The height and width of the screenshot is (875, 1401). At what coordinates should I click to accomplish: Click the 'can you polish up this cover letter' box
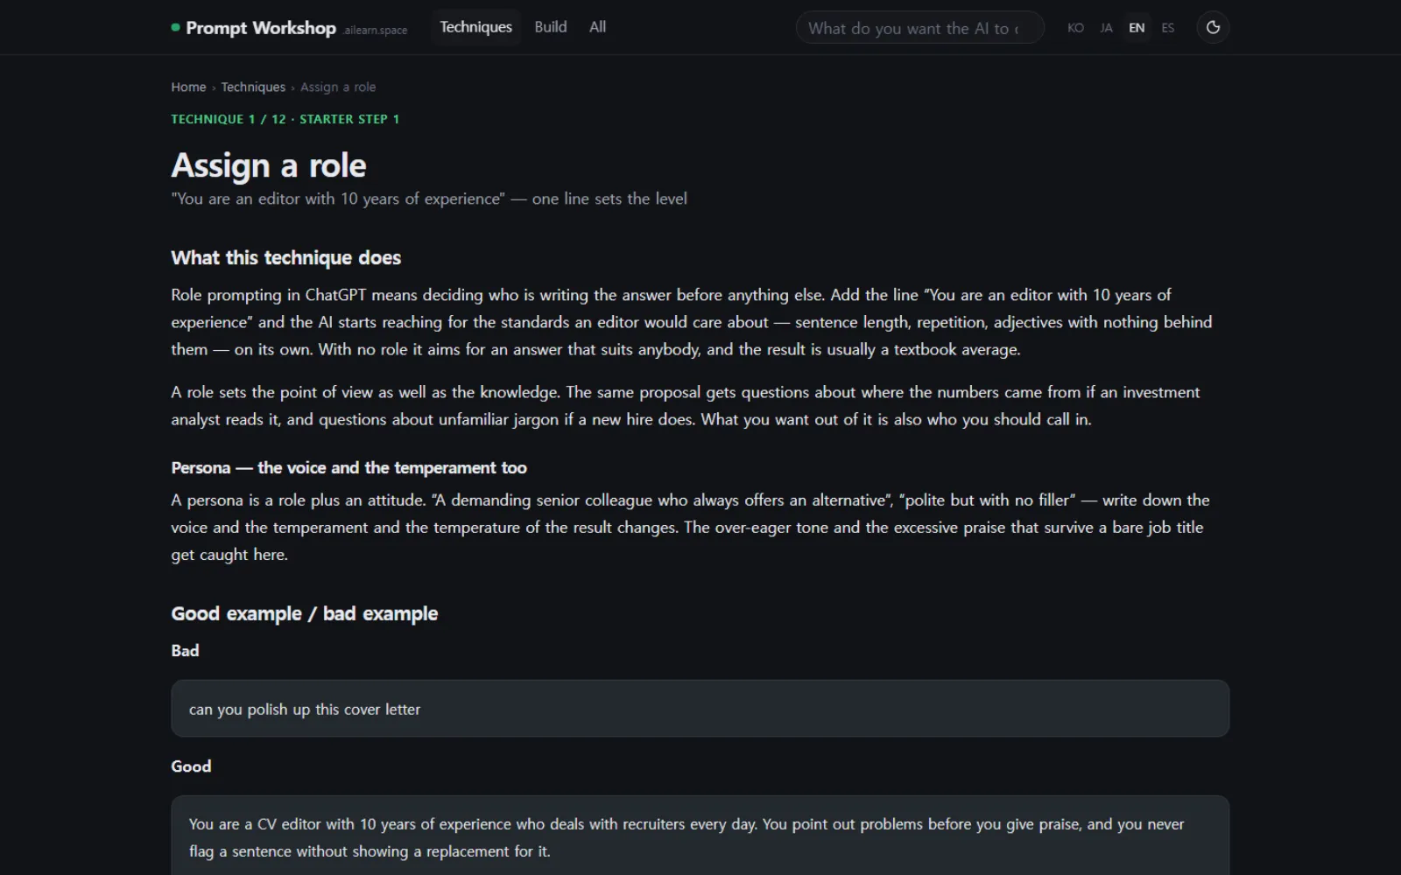[x=700, y=709]
